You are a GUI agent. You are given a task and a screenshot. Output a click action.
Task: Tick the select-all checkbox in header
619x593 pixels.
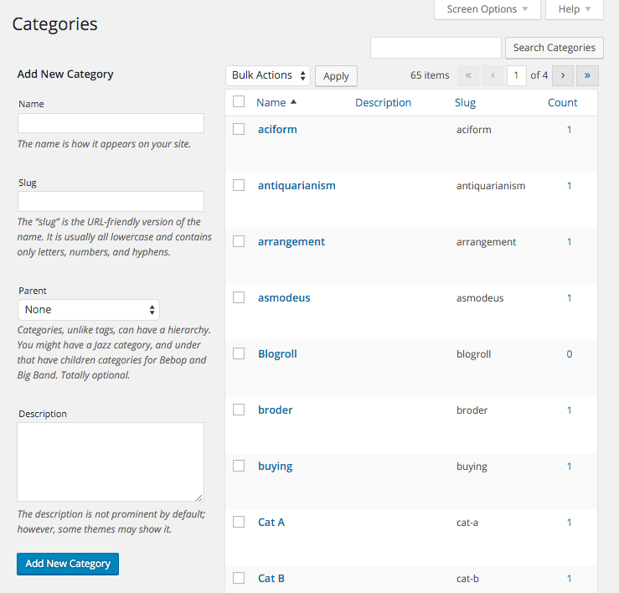(x=239, y=102)
